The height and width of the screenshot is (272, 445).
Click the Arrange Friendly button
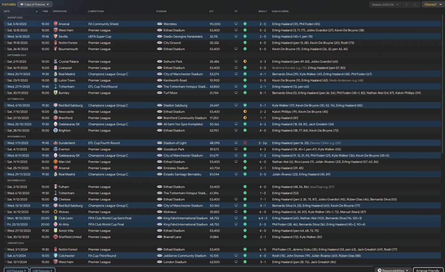428,270
